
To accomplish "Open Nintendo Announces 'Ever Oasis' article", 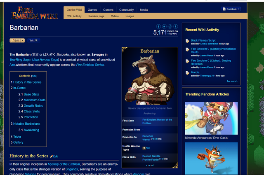I will tap(206, 138).
